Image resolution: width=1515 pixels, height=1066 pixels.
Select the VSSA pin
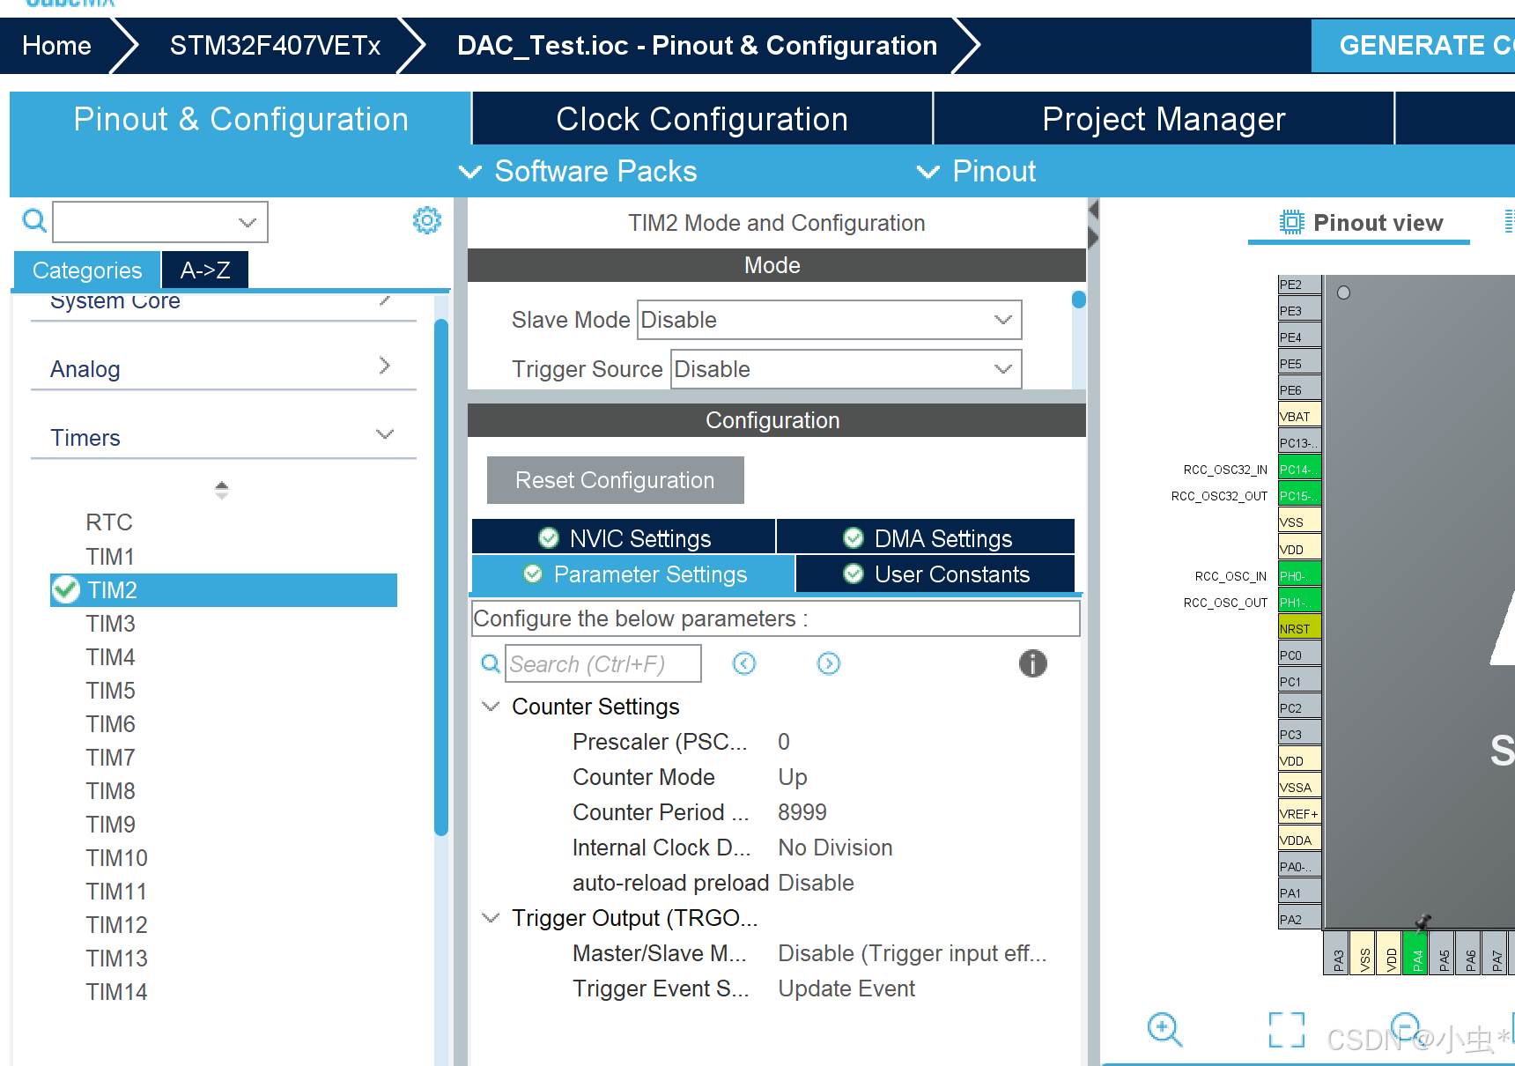1299,788
